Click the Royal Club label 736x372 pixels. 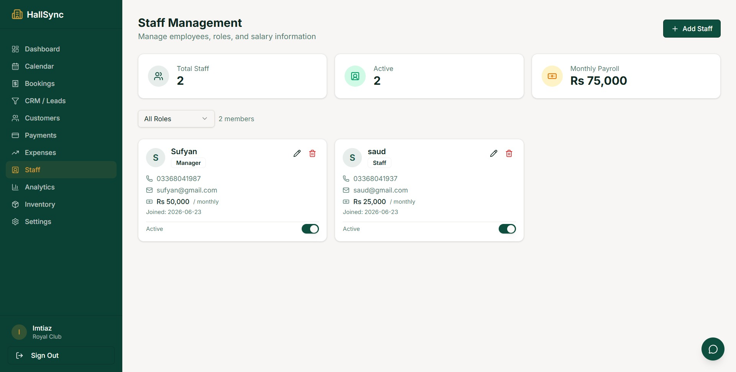(47, 337)
